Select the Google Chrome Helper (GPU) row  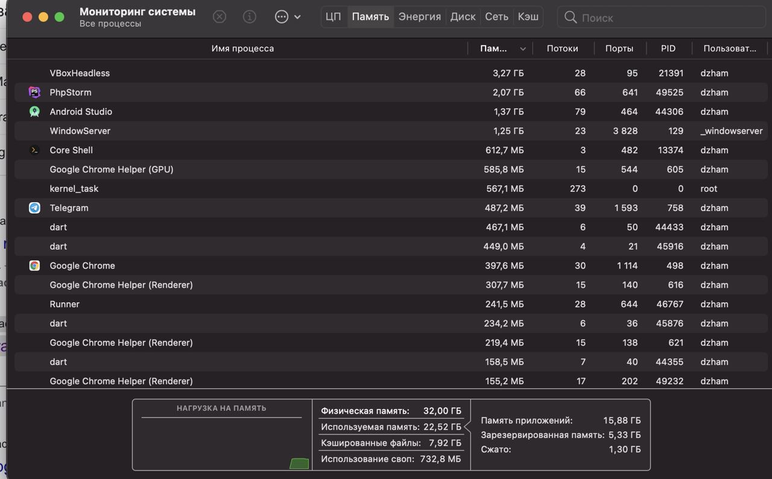point(391,170)
